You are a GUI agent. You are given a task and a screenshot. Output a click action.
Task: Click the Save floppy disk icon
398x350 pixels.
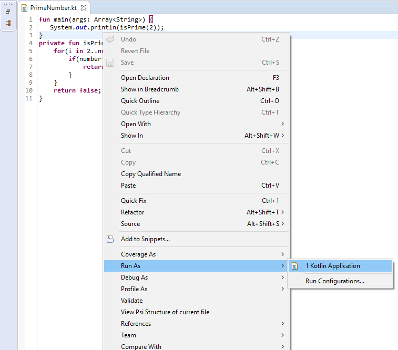click(x=110, y=63)
